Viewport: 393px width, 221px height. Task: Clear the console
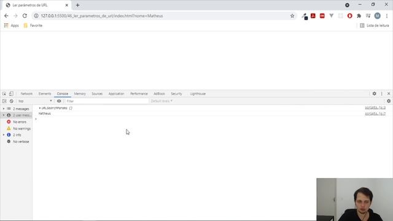click(x=12, y=101)
